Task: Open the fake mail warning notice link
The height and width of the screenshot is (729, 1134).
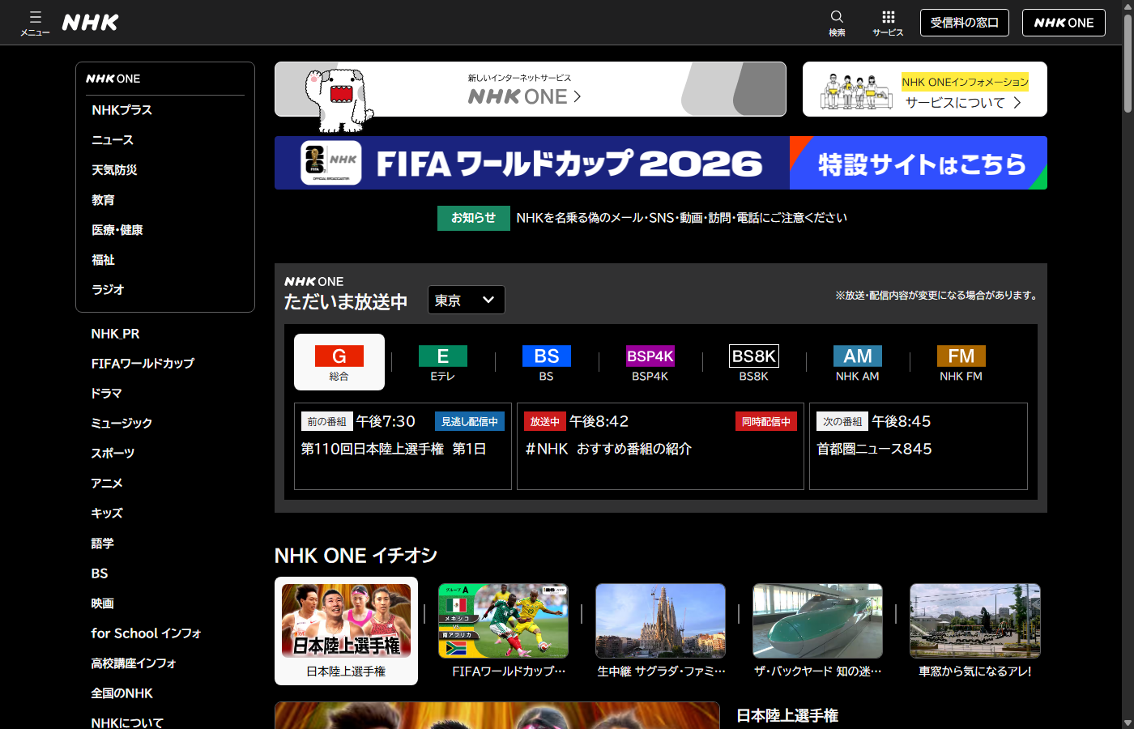Action: tap(681, 218)
